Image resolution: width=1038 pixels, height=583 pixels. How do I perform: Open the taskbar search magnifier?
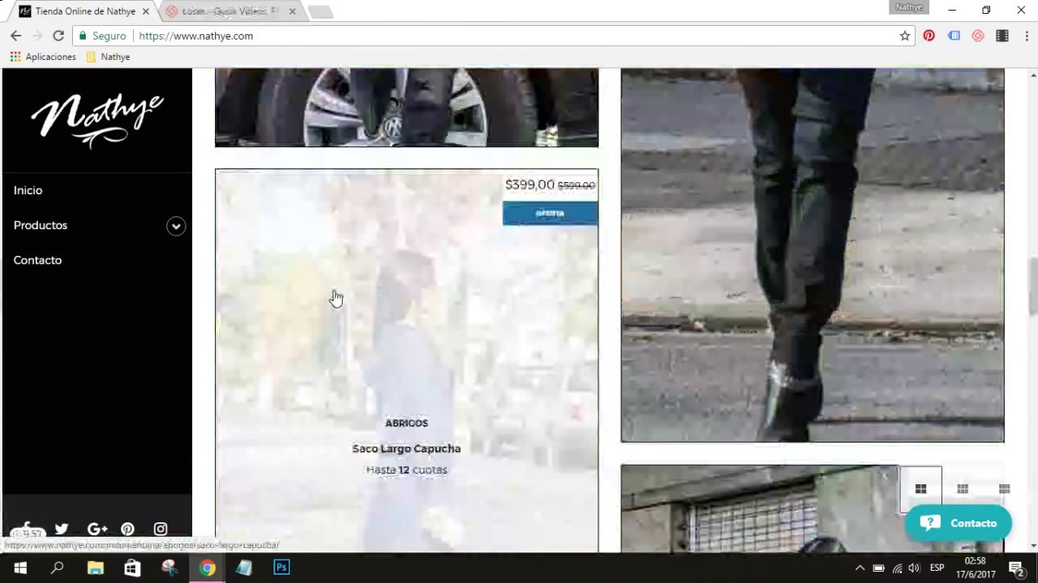click(x=57, y=568)
